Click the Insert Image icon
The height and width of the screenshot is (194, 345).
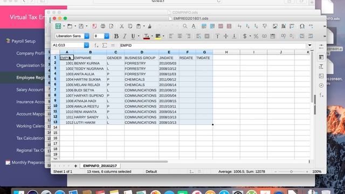(x=275, y=26)
